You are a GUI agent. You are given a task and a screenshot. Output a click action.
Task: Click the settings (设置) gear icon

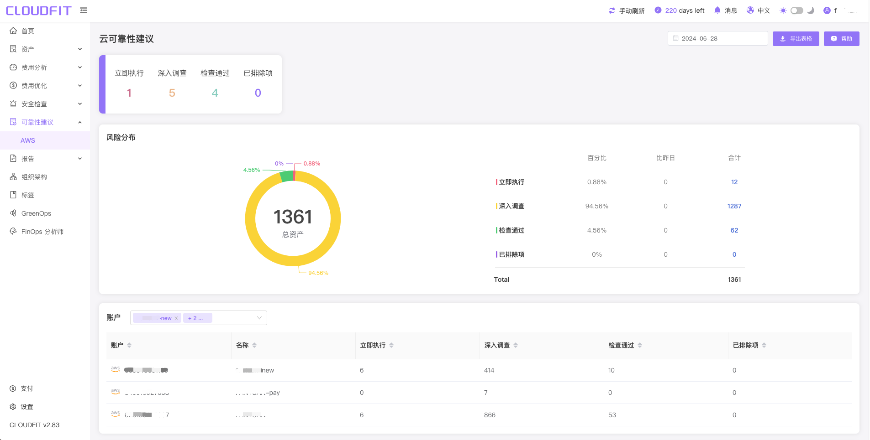tap(13, 407)
